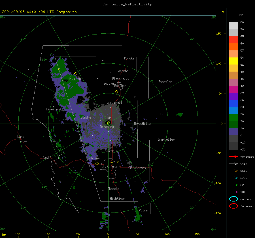Viewport: 255px width, 238px height.
Task: Click the Innisfail label
Action: 114,102
